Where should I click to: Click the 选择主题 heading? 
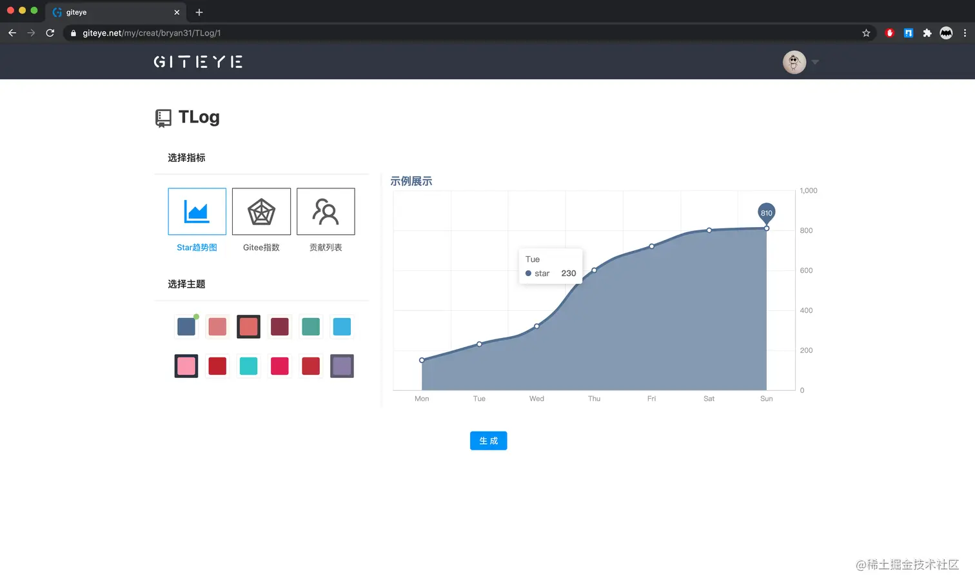click(x=186, y=284)
